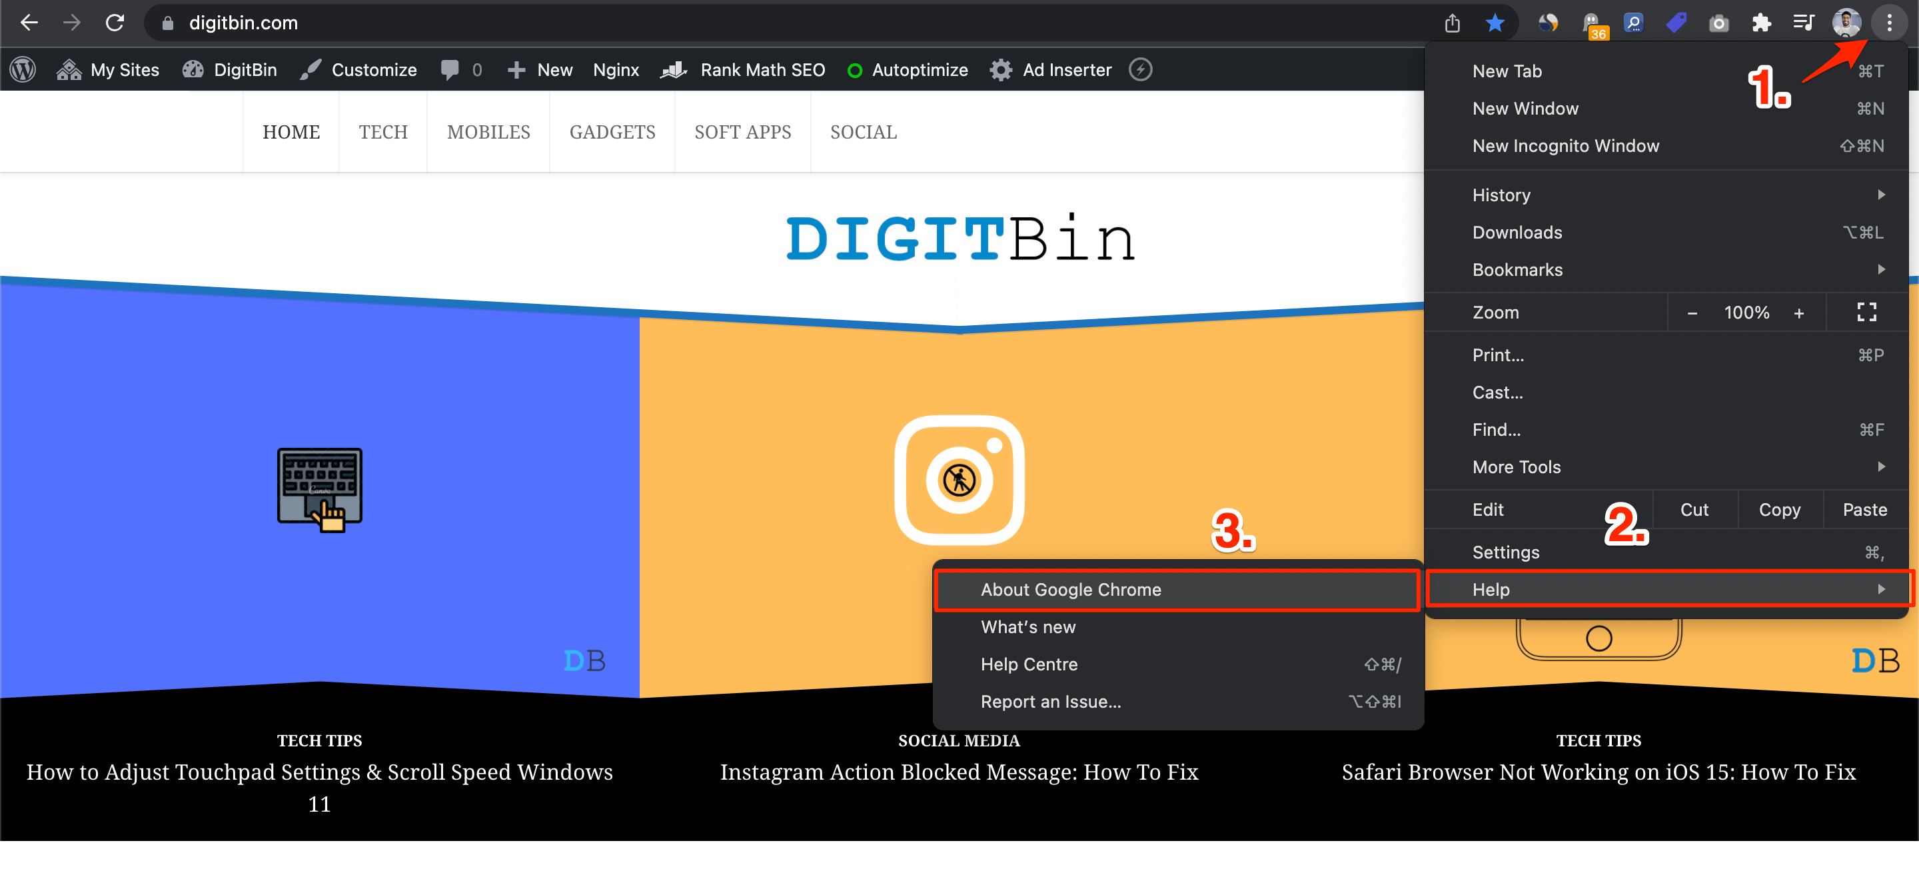Click the HOME navigation tab
Viewport: 1919px width, 877px height.
(291, 131)
